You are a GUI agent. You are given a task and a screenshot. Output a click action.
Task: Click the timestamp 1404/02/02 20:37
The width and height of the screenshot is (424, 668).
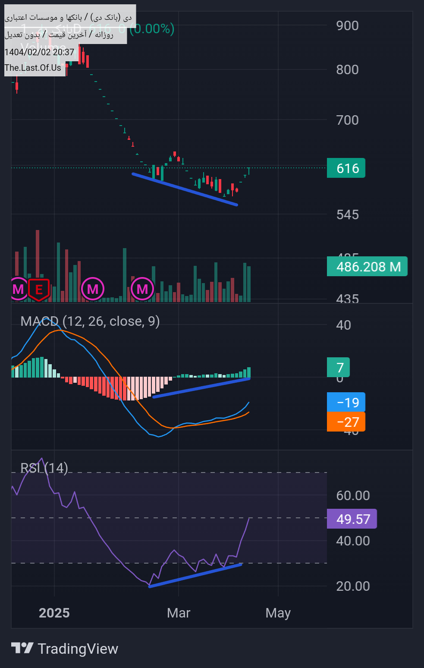tap(39, 52)
